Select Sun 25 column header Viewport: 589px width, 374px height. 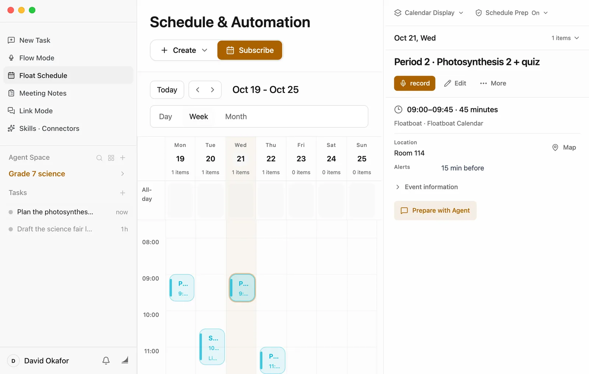tap(362, 159)
